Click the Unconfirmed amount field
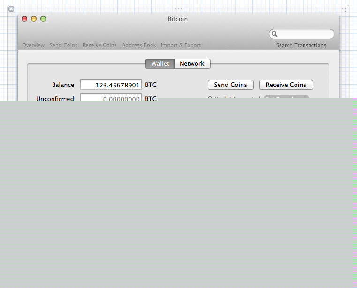 (x=111, y=98)
